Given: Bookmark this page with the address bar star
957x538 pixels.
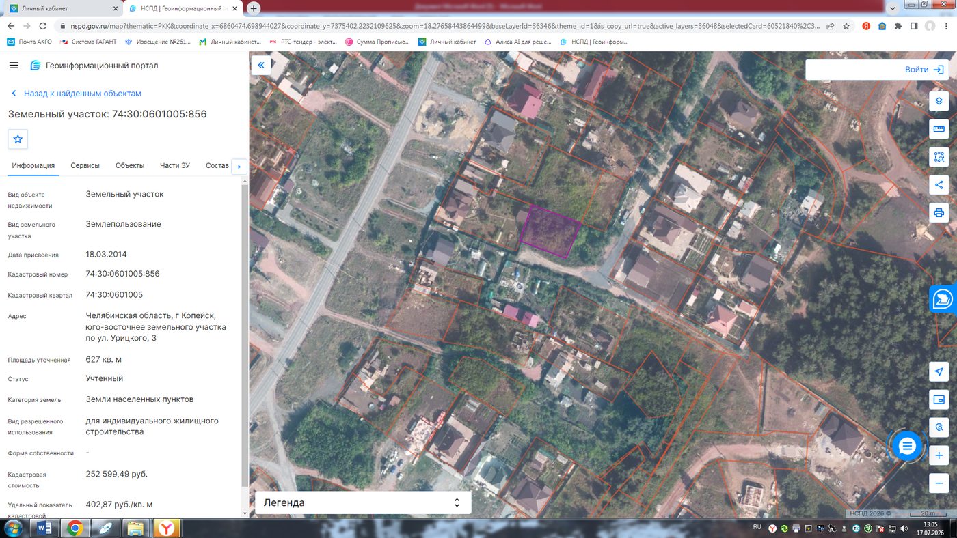Looking at the screenshot, I should tap(846, 26).
